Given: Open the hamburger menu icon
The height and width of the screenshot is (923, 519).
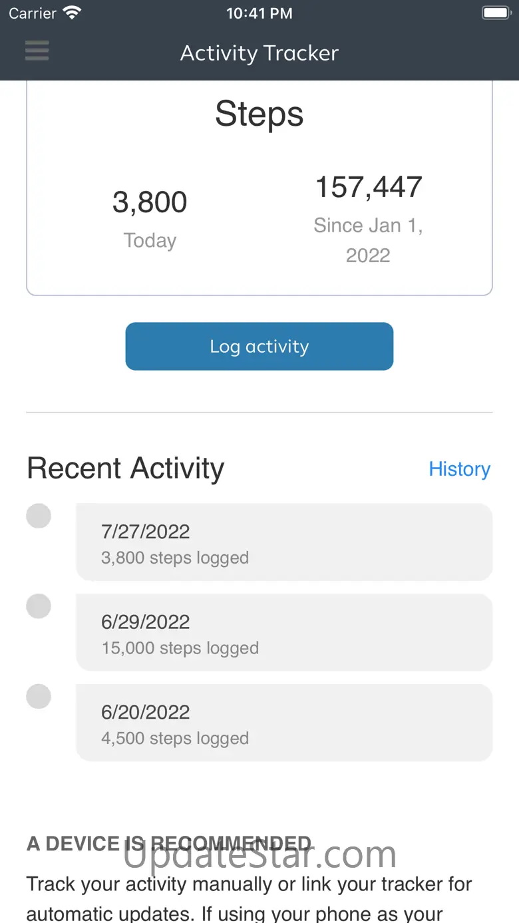Looking at the screenshot, I should click(x=37, y=51).
